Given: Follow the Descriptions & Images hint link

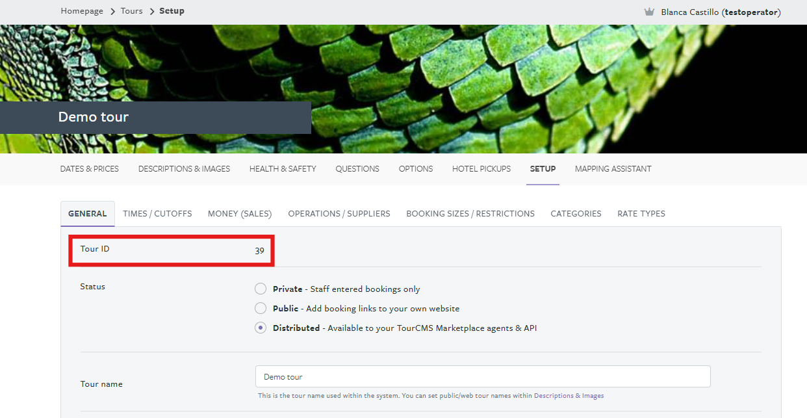Looking at the screenshot, I should click(569, 396).
